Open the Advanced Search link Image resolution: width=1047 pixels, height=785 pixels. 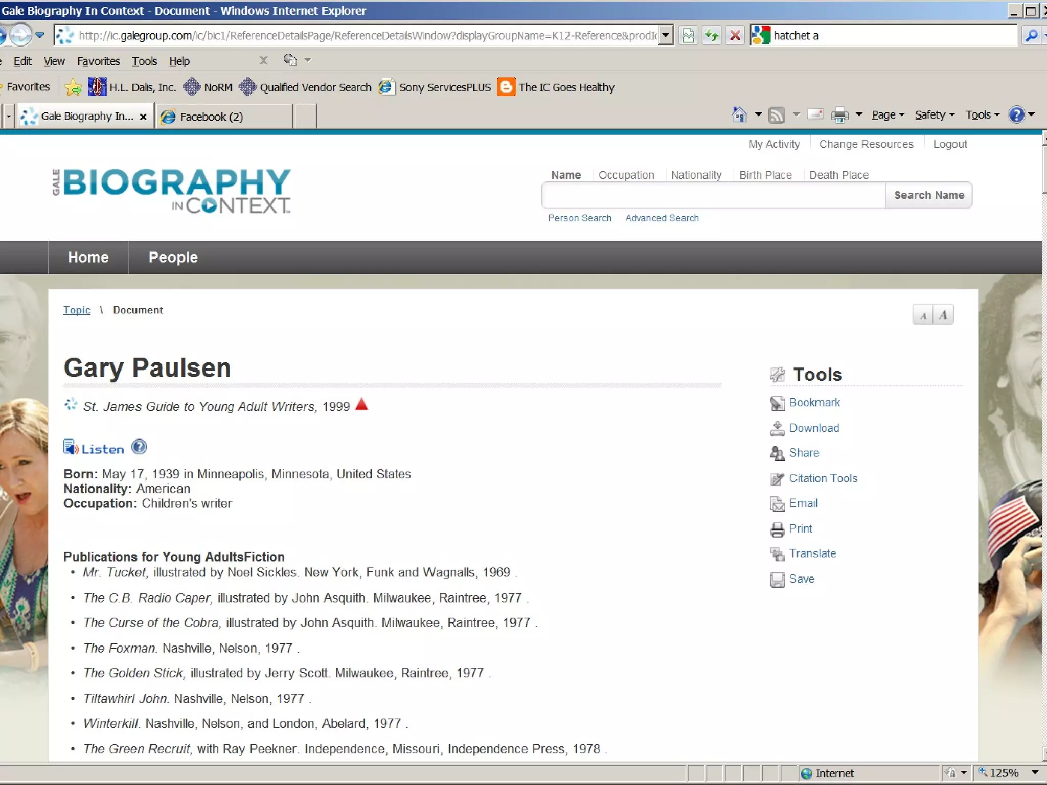point(662,218)
